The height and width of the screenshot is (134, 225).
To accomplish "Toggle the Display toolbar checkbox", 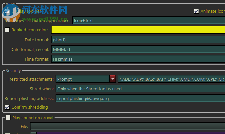I will pyautogui.click(x=7, y=11).
